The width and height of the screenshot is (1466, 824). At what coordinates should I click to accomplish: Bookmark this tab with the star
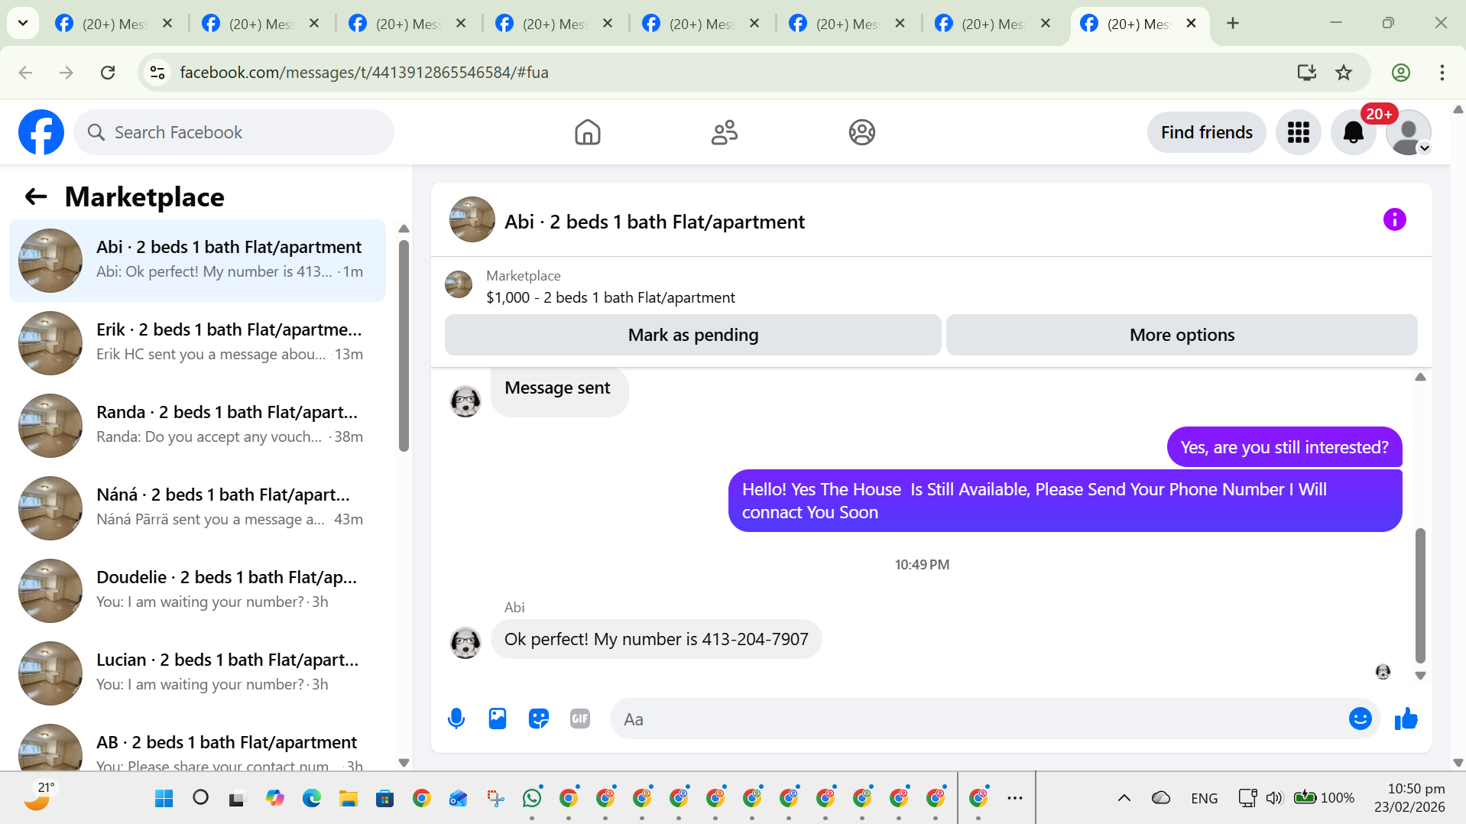click(1343, 73)
